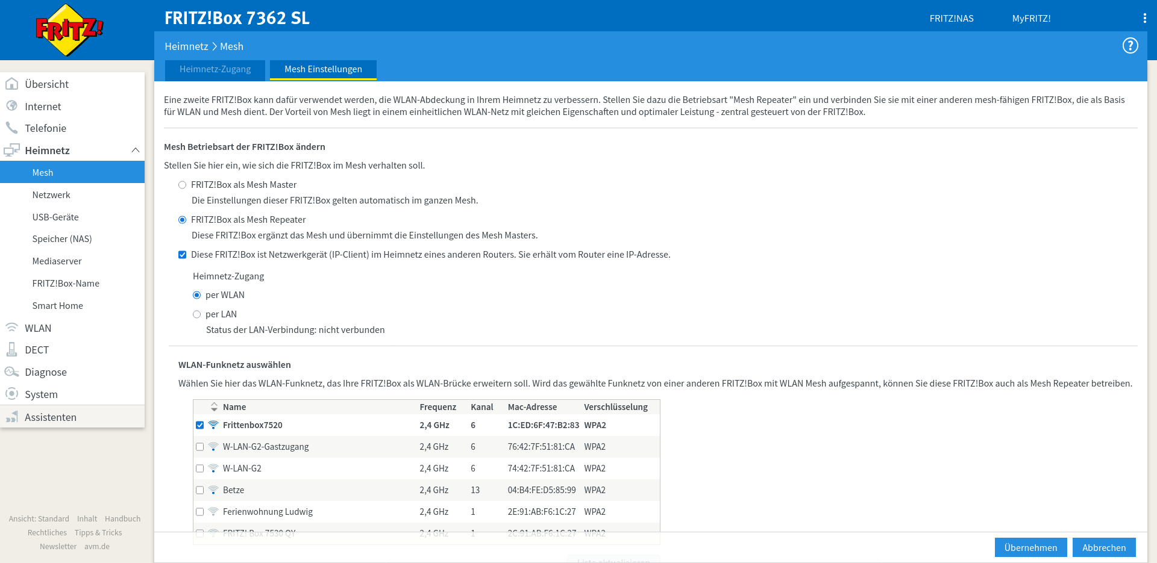Image resolution: width=1157 pixels, height=563 pixels.
Task: Click the Übersicht house icon
Action: click(x=11, y=84)
